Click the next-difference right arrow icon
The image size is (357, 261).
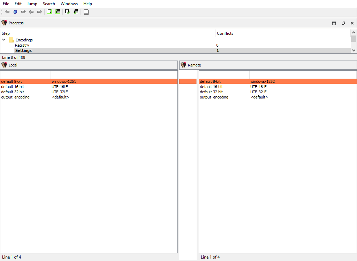39,11
